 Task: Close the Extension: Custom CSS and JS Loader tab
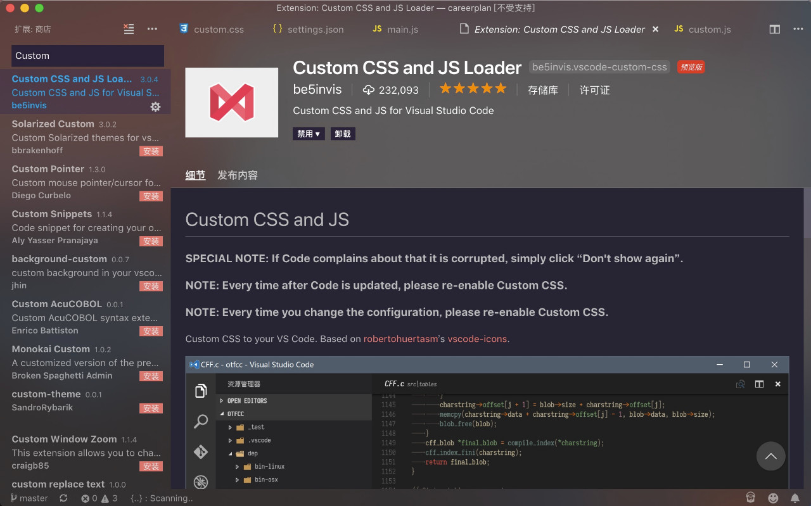[x=656, y=29]
